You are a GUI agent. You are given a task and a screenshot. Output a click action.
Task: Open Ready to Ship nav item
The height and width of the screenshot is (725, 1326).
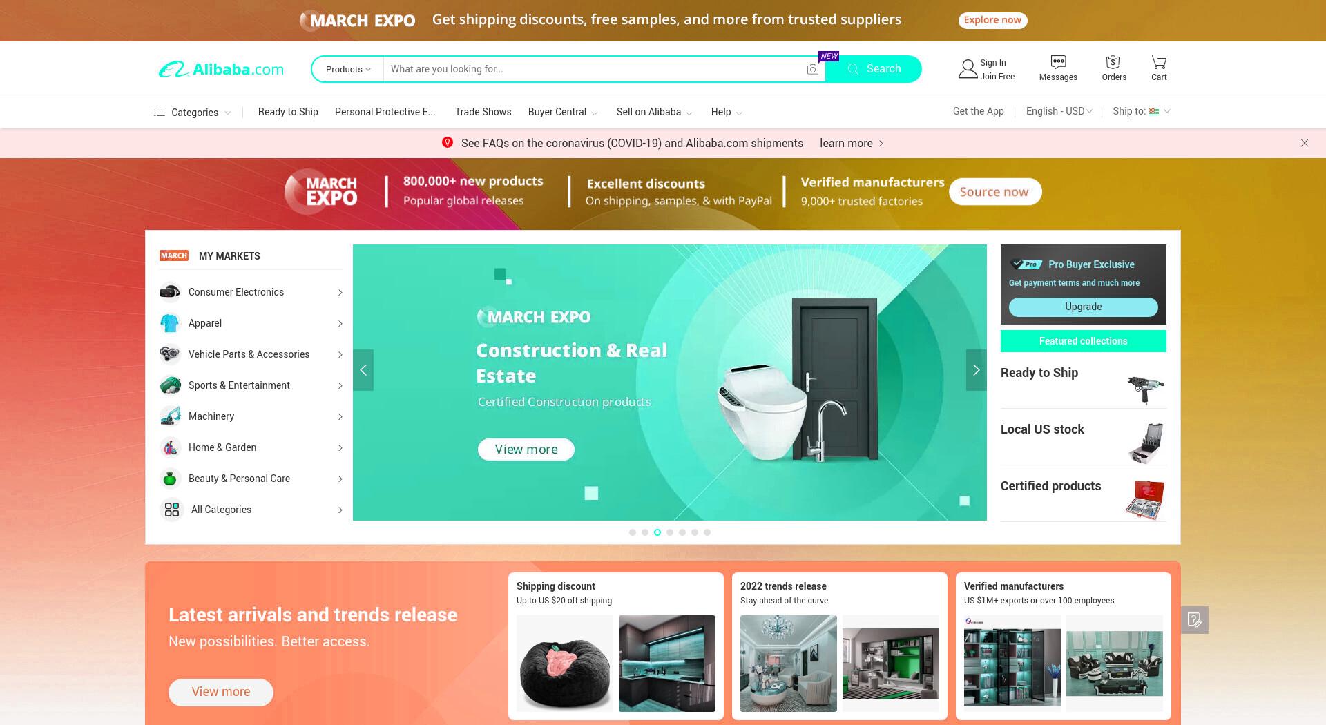(288, 112)
